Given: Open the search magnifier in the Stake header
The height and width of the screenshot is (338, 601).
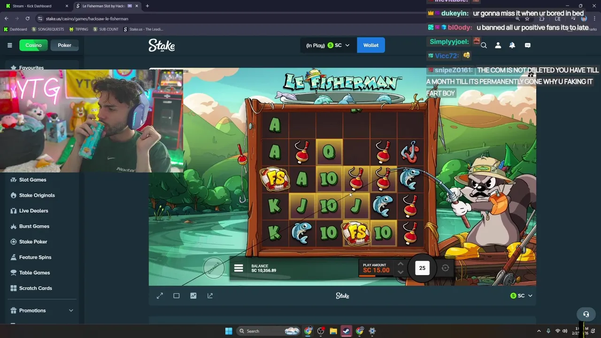Looking at the screenshot, I should 484,46.
